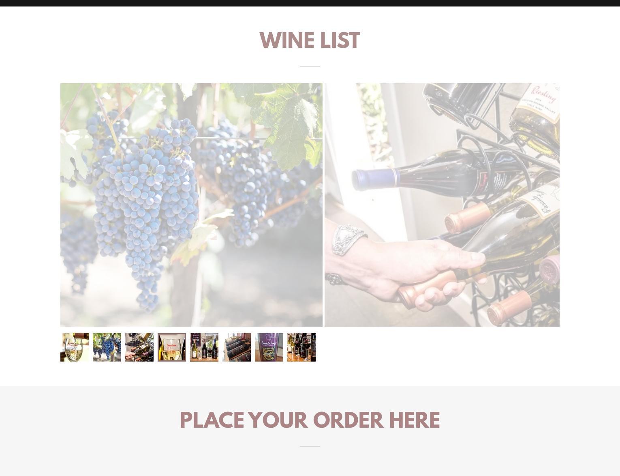Viewport: 620px width, 476px height.
Task: Open the thumbnail of dark bottles lying on a shelf
Action: point(237,347)
